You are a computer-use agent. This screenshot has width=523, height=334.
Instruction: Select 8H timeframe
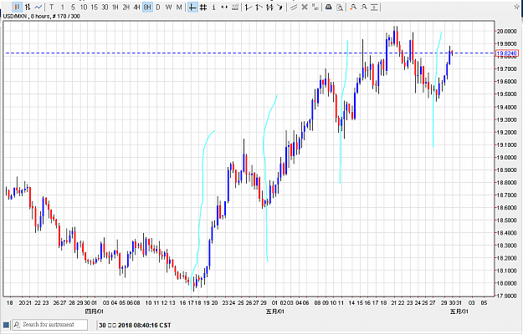tap(147, 8)
